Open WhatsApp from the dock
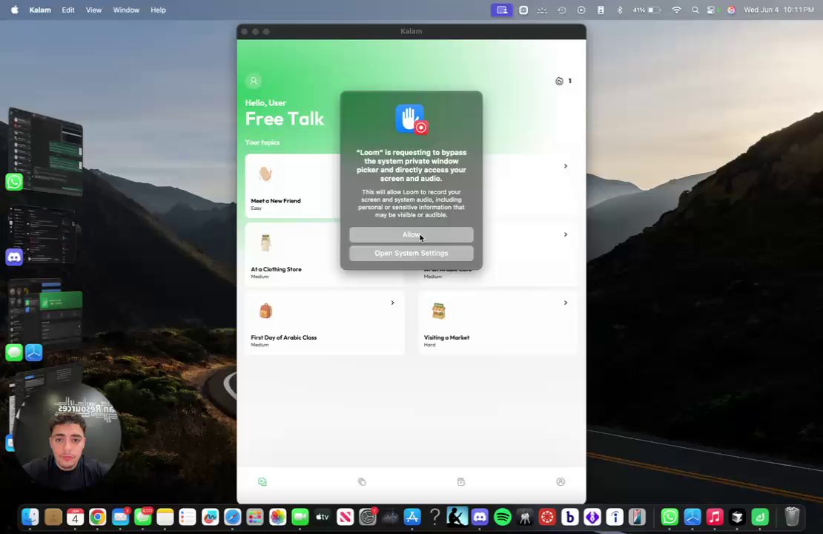 point(670,517)
